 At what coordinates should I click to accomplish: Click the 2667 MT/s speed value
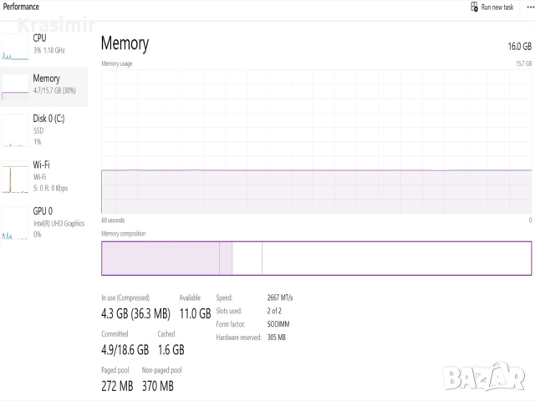[x=279, y=297]
